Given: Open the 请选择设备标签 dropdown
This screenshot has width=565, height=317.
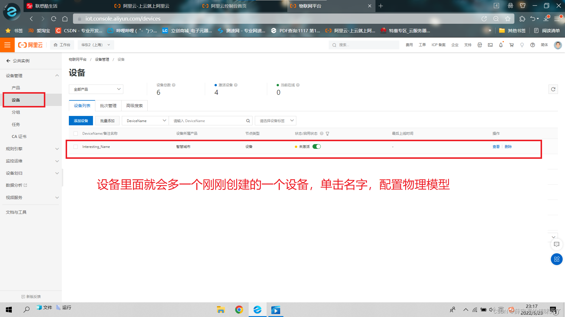Looking at the screenshot, I should (275, 121).
